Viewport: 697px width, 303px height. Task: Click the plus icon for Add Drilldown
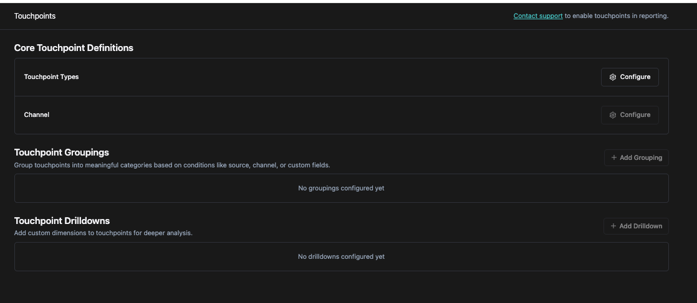(x=613, y=226)
